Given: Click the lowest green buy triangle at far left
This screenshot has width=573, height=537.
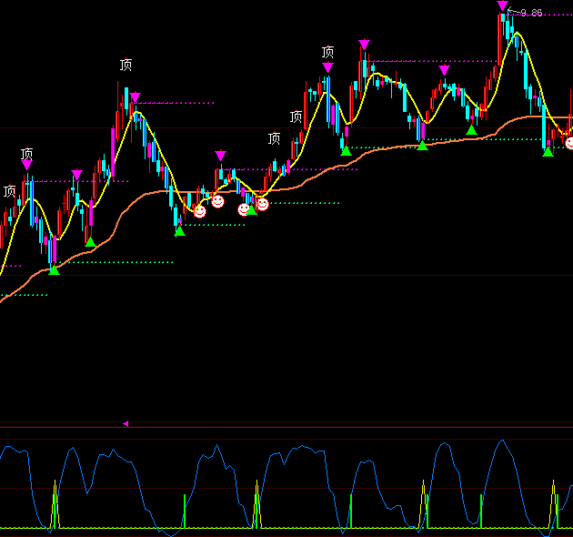Looking at the screenshot, I should (54, 269).
